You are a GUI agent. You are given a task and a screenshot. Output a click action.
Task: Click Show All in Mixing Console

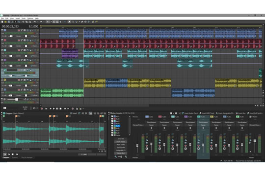[x=121, y=139]
